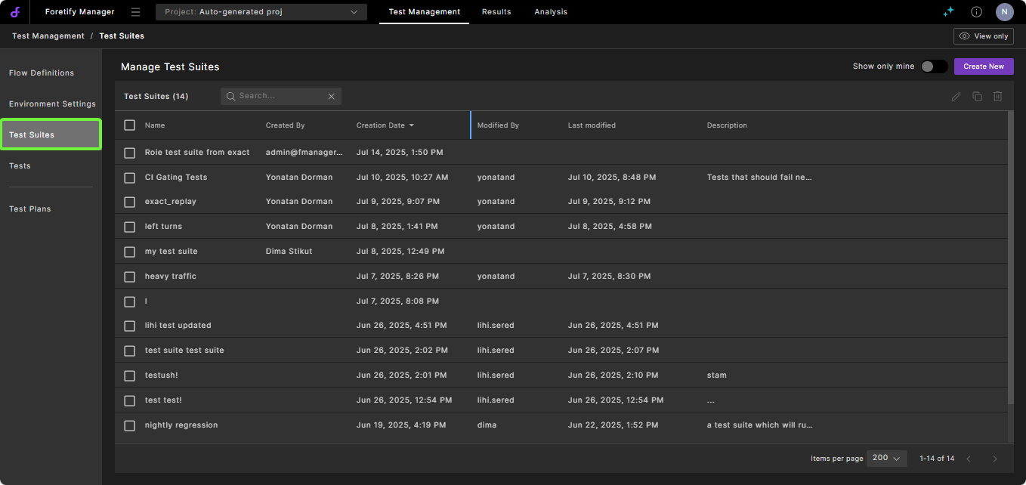The height and width of the screenshot is (485, 1026).
Task: Toggle the Show only mine switch
Action: coord(934,66)
